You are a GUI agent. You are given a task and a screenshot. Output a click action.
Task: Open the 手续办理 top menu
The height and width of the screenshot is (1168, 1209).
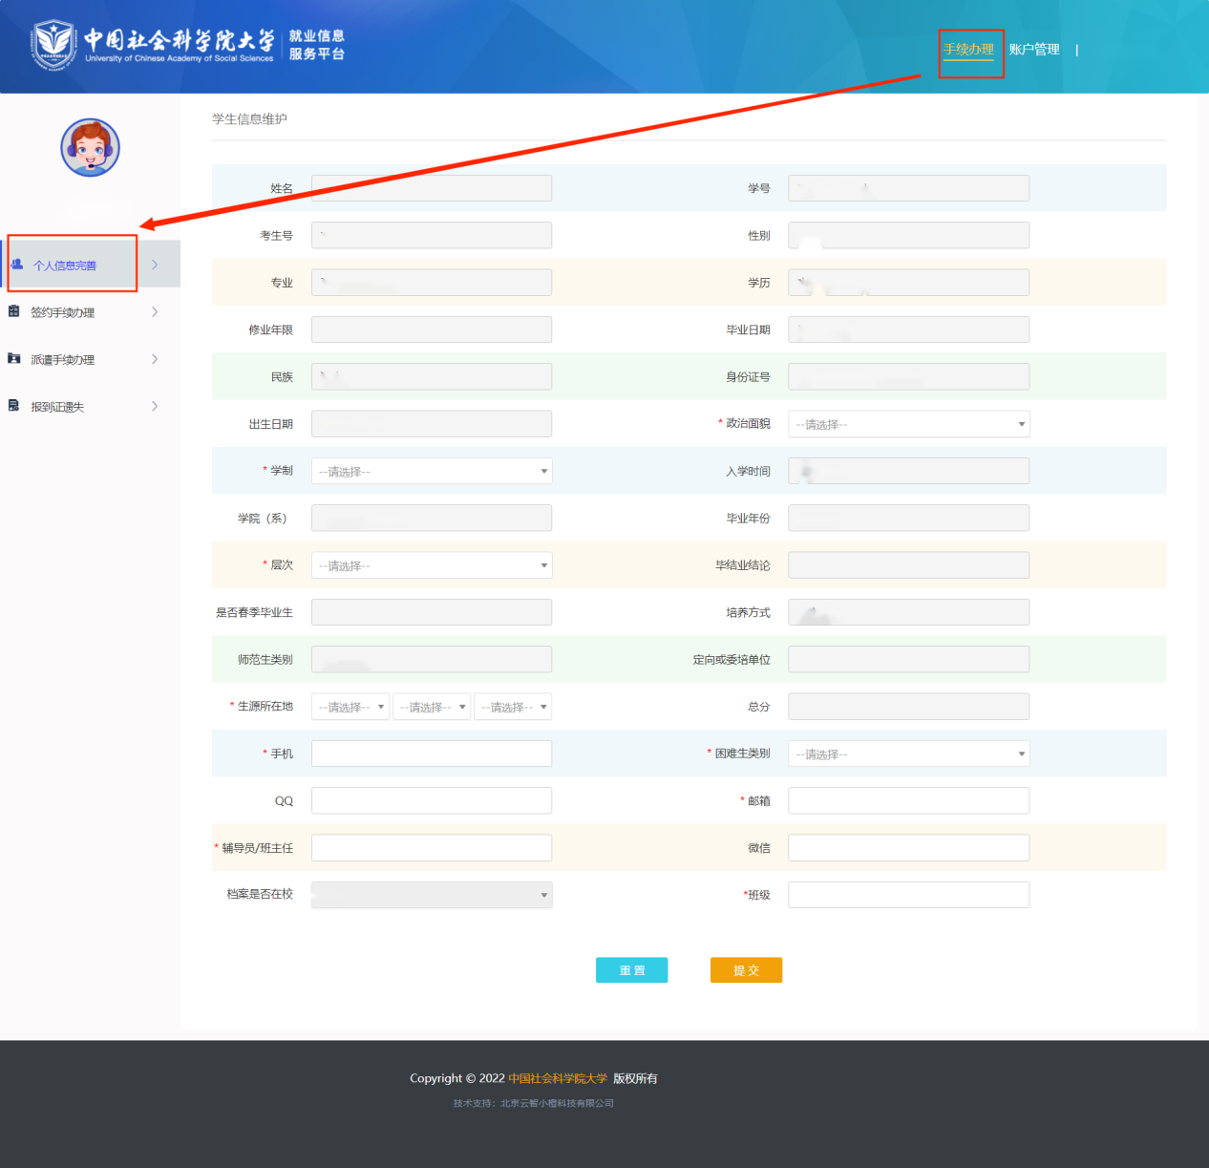click(x=968, y=50)
